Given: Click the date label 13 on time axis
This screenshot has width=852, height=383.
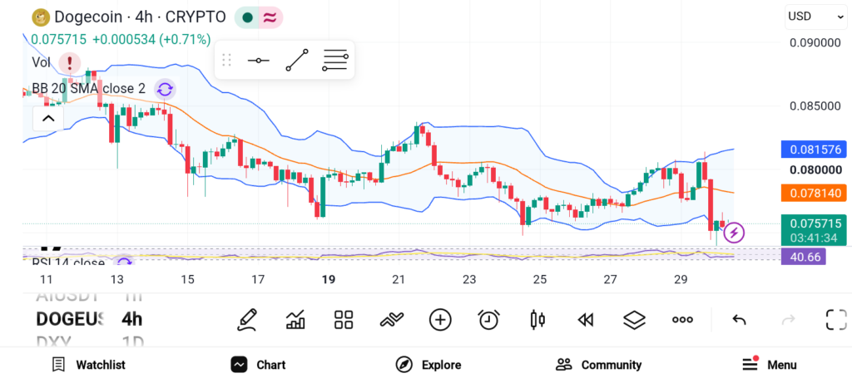Looking at the screenshot, I should (x=116, y=279).
